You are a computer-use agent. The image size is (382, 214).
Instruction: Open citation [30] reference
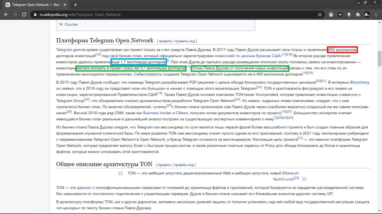click(x=290, y=118)
